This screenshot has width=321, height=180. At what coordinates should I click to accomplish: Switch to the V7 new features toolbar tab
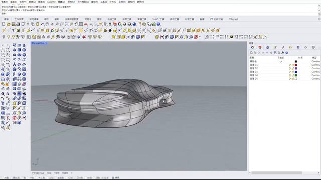coord(216,19)
